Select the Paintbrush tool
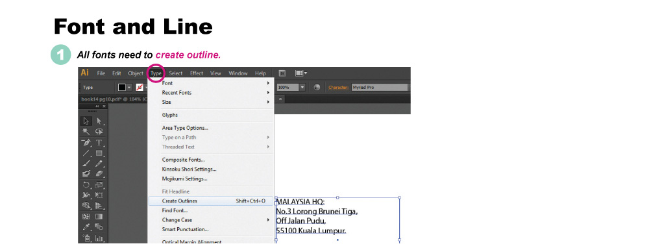 pyautogui.click(x=86, y=164)
